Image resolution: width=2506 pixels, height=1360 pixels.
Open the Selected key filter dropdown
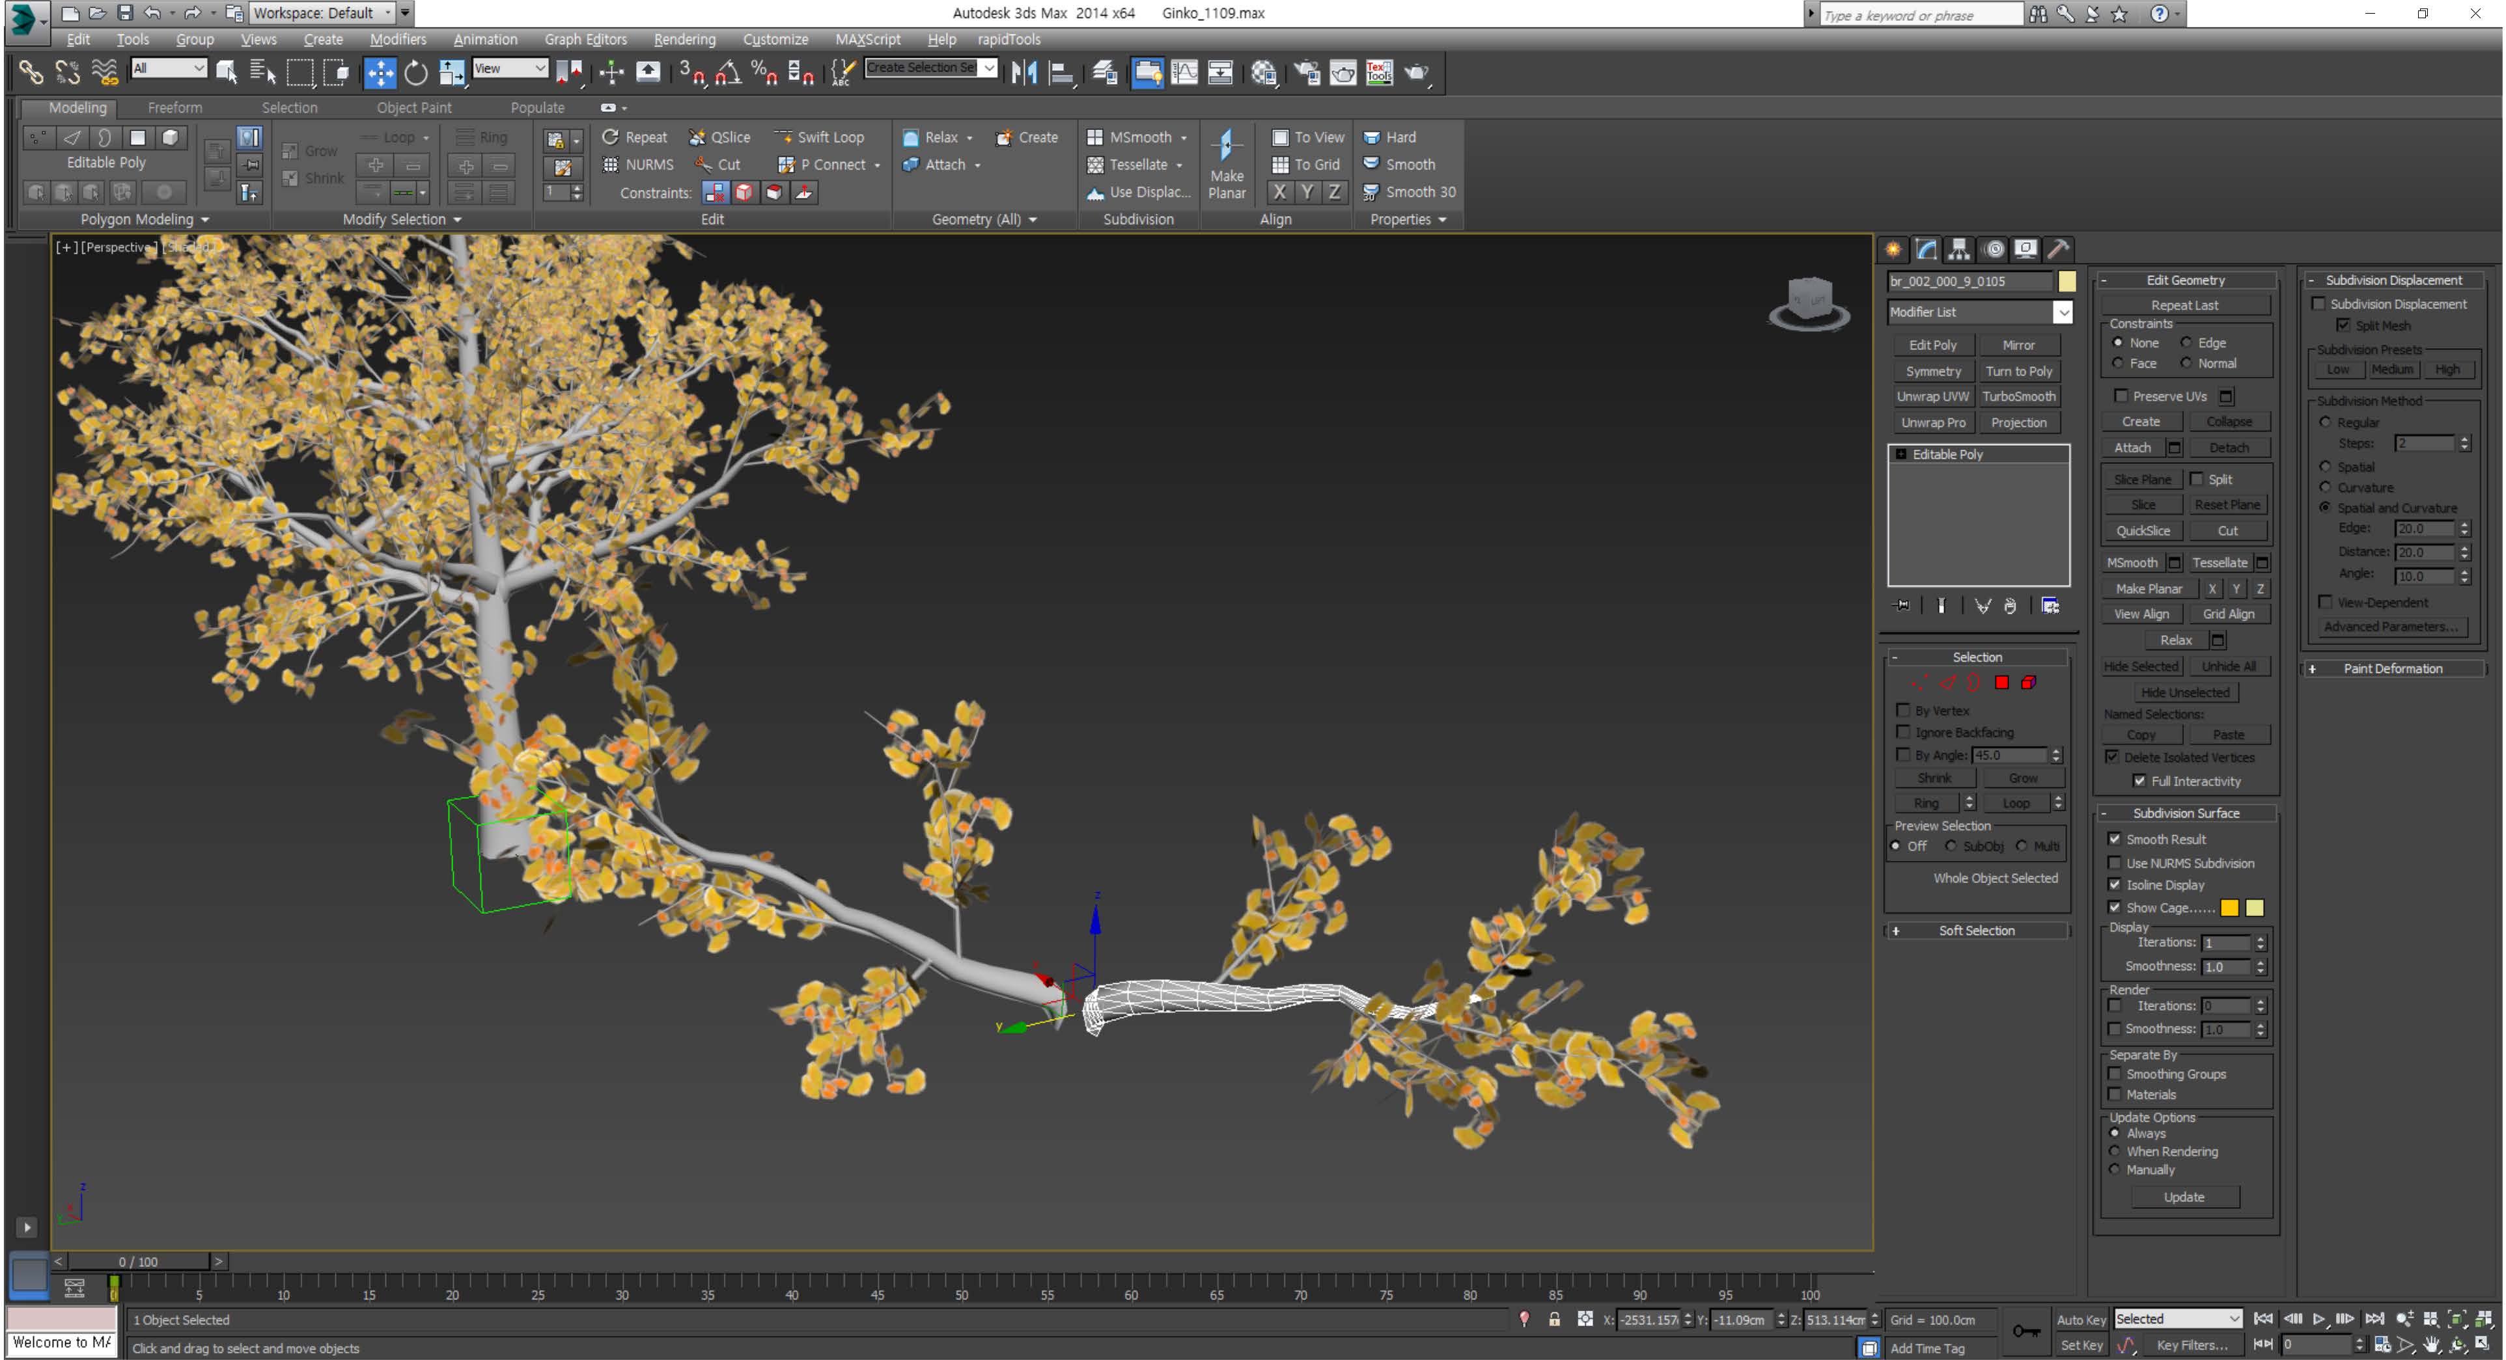coord(2178,1318)
